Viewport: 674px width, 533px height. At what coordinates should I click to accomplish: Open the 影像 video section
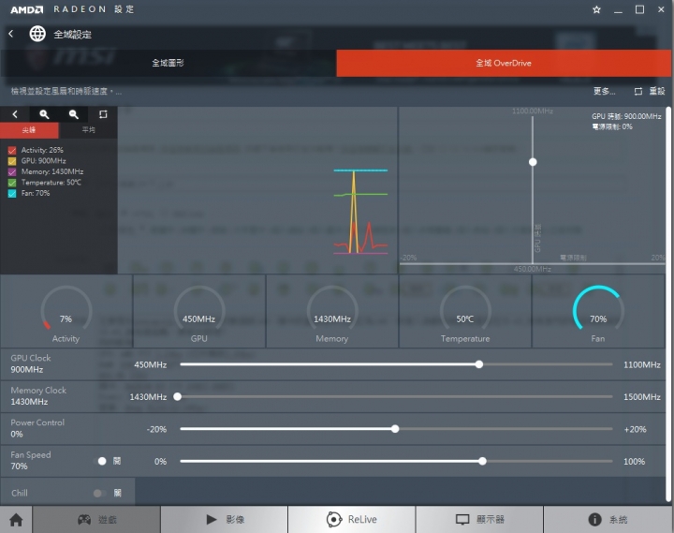(224, 520)
